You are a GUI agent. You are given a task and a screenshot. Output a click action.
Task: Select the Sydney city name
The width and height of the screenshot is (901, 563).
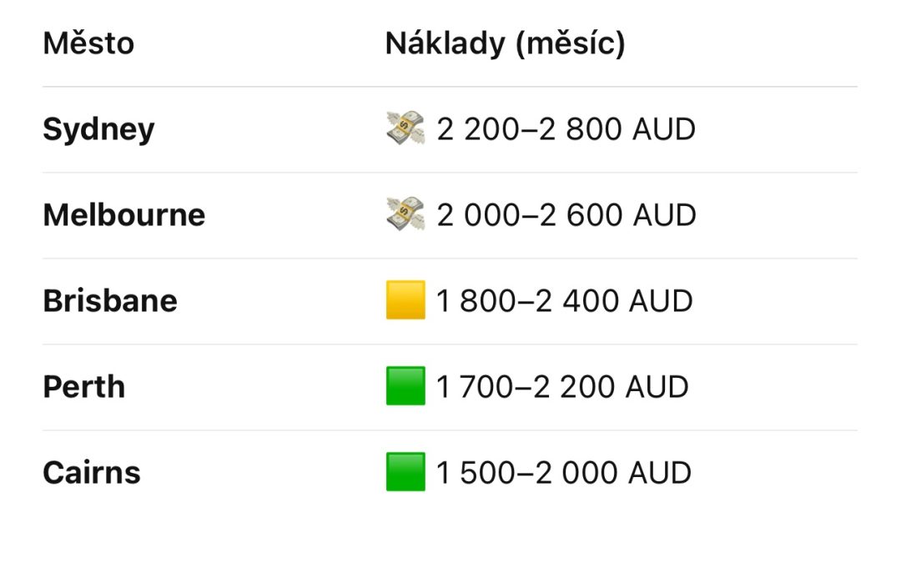click(98, 130)
